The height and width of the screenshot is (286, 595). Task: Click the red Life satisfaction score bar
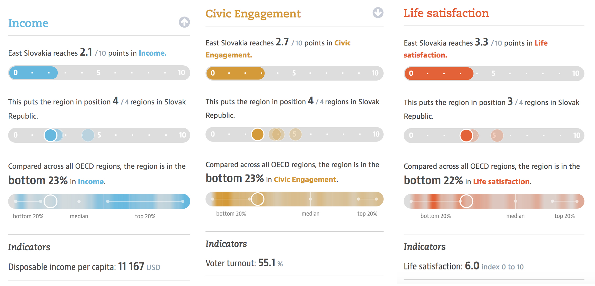pos(439,73)
